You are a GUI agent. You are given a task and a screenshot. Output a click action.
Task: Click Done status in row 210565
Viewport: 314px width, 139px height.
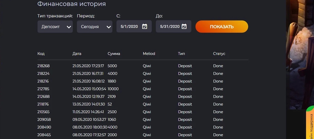218,112
